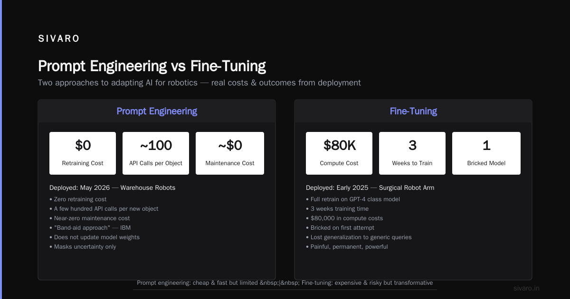Click the ~100 API Calls per Object card

tap(156, 153)
